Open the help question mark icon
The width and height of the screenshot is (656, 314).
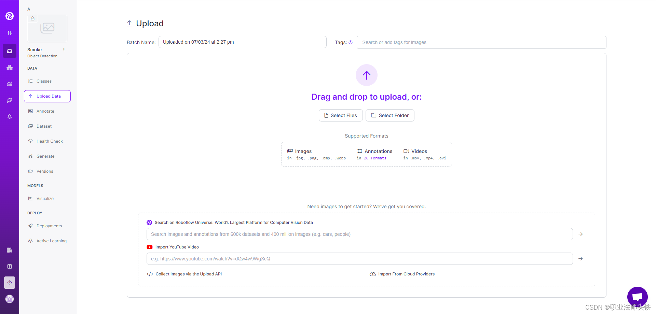10,267
